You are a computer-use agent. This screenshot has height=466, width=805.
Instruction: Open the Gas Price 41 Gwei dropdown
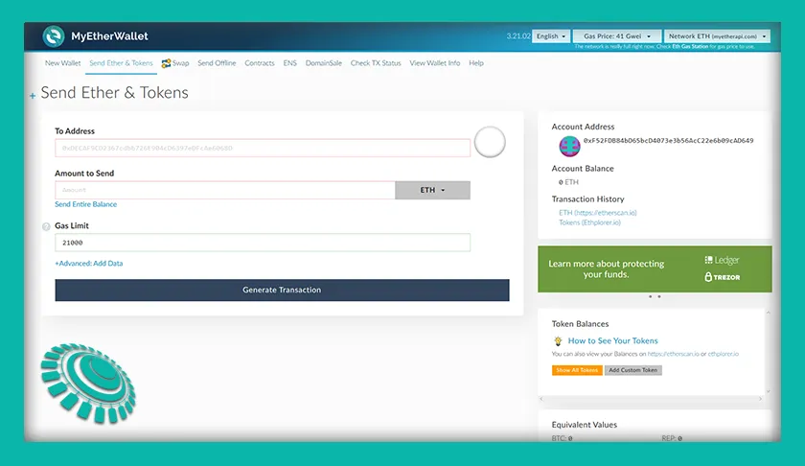pos(616,36)
